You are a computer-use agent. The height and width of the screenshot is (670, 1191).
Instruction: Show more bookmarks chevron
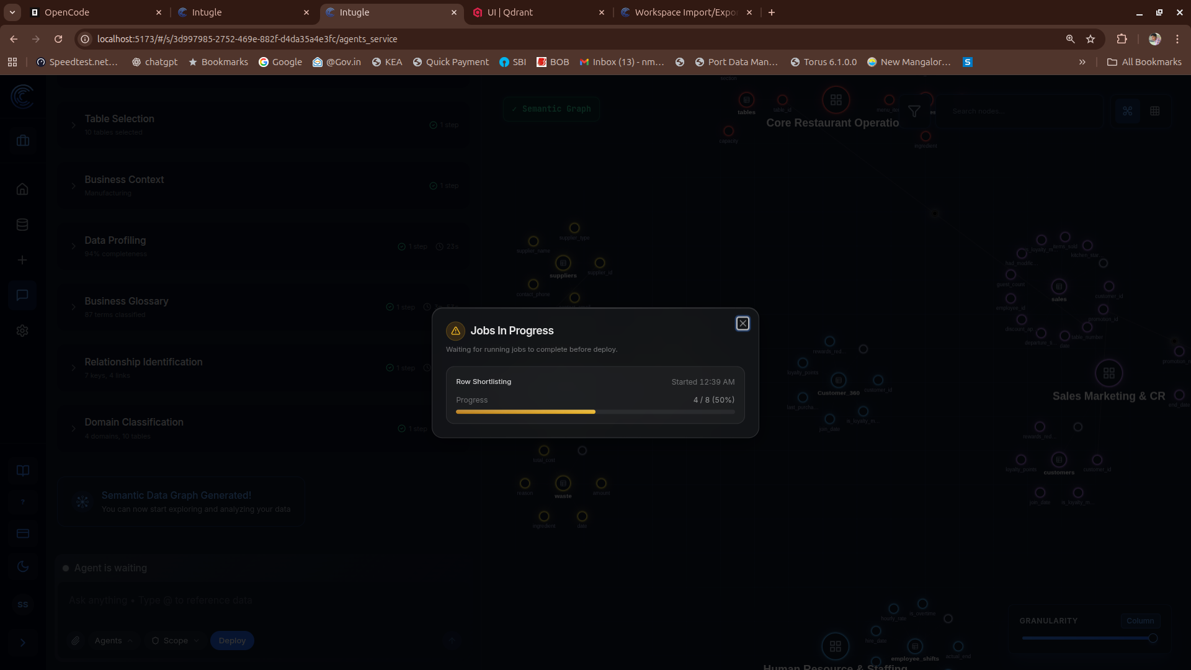click(1082, 62)
